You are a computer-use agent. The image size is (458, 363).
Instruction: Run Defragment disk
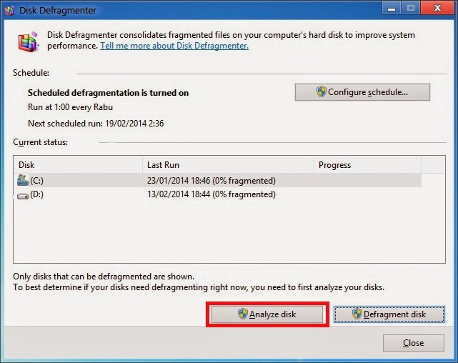pos(389,314)
